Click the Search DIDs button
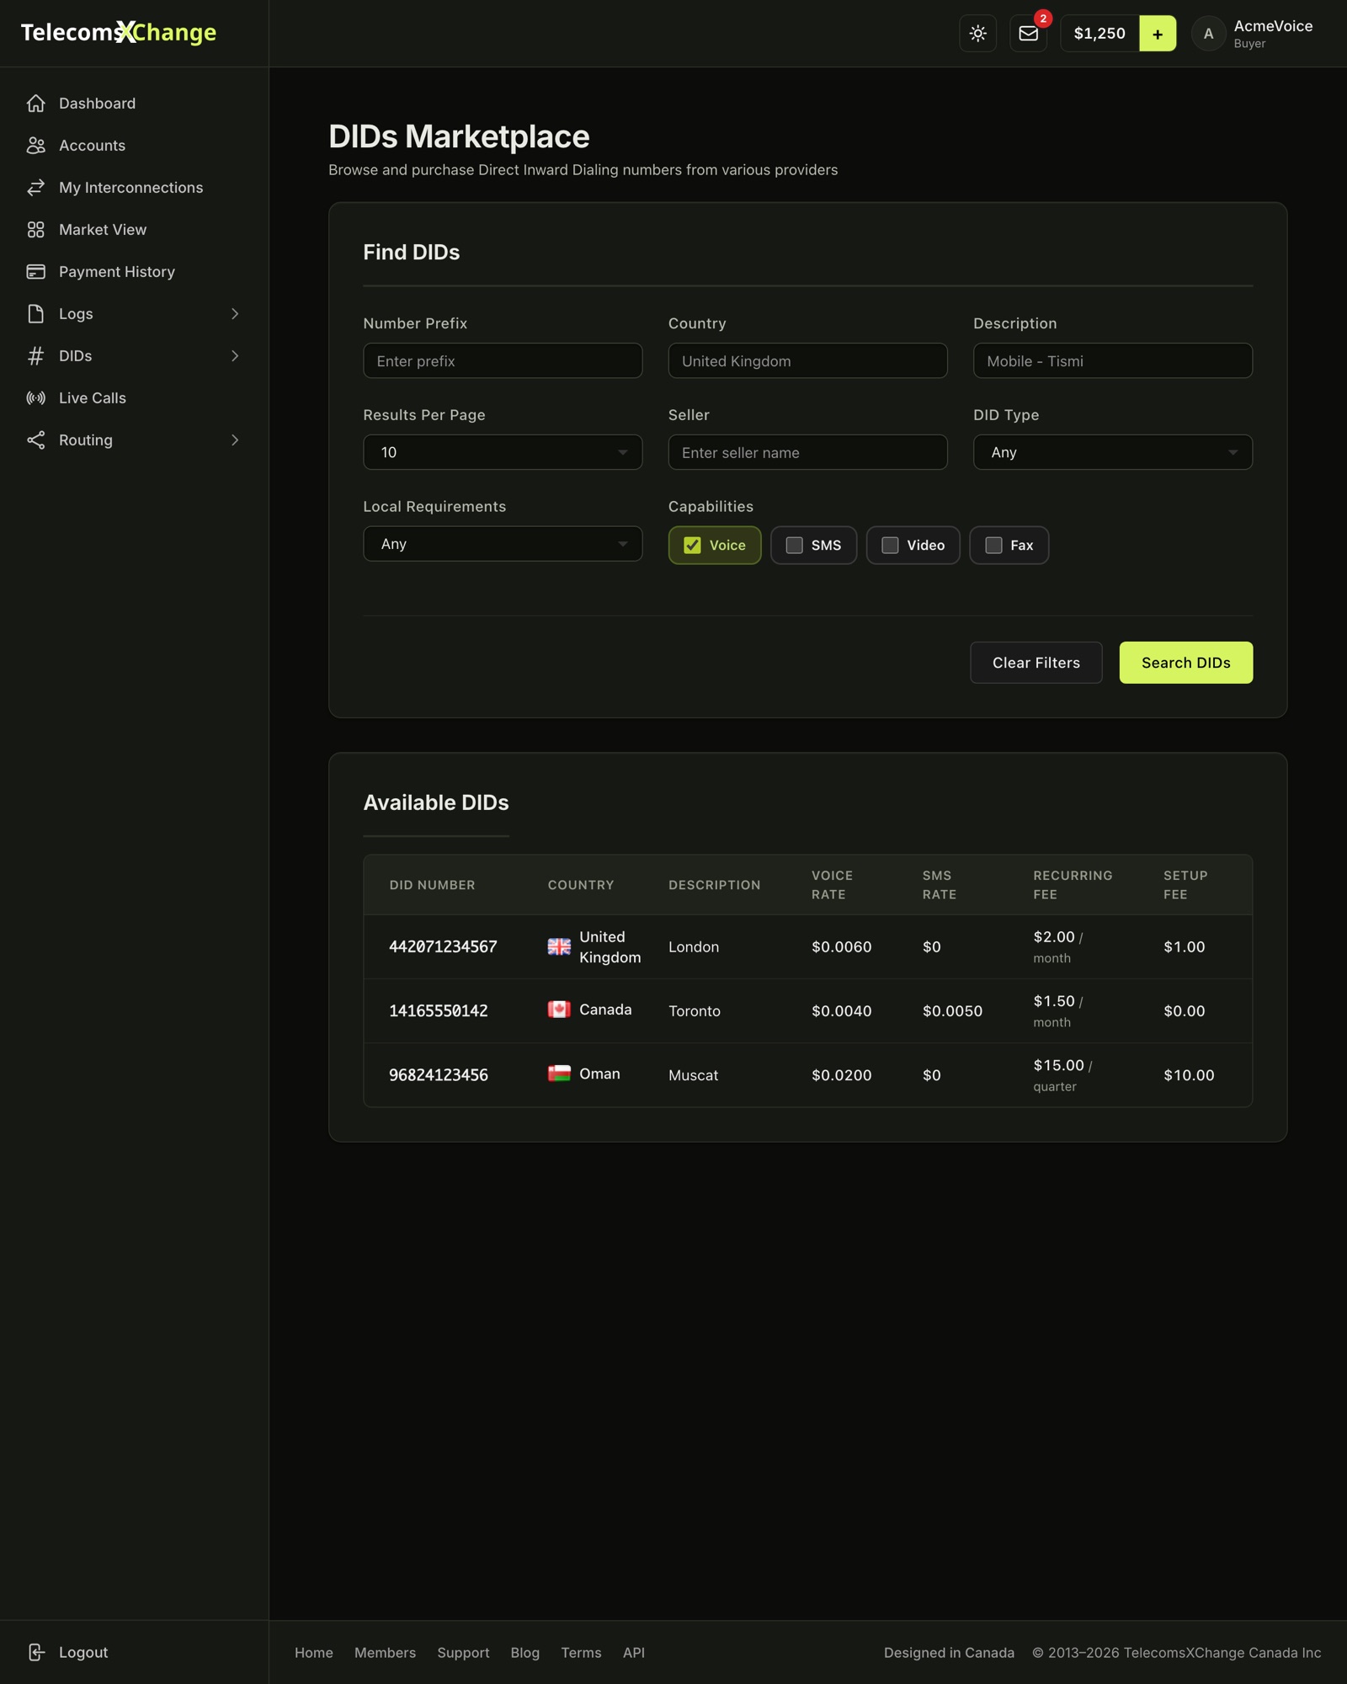The height and width of the screenshot is (1684, 1347). (x=1185, y=663)
